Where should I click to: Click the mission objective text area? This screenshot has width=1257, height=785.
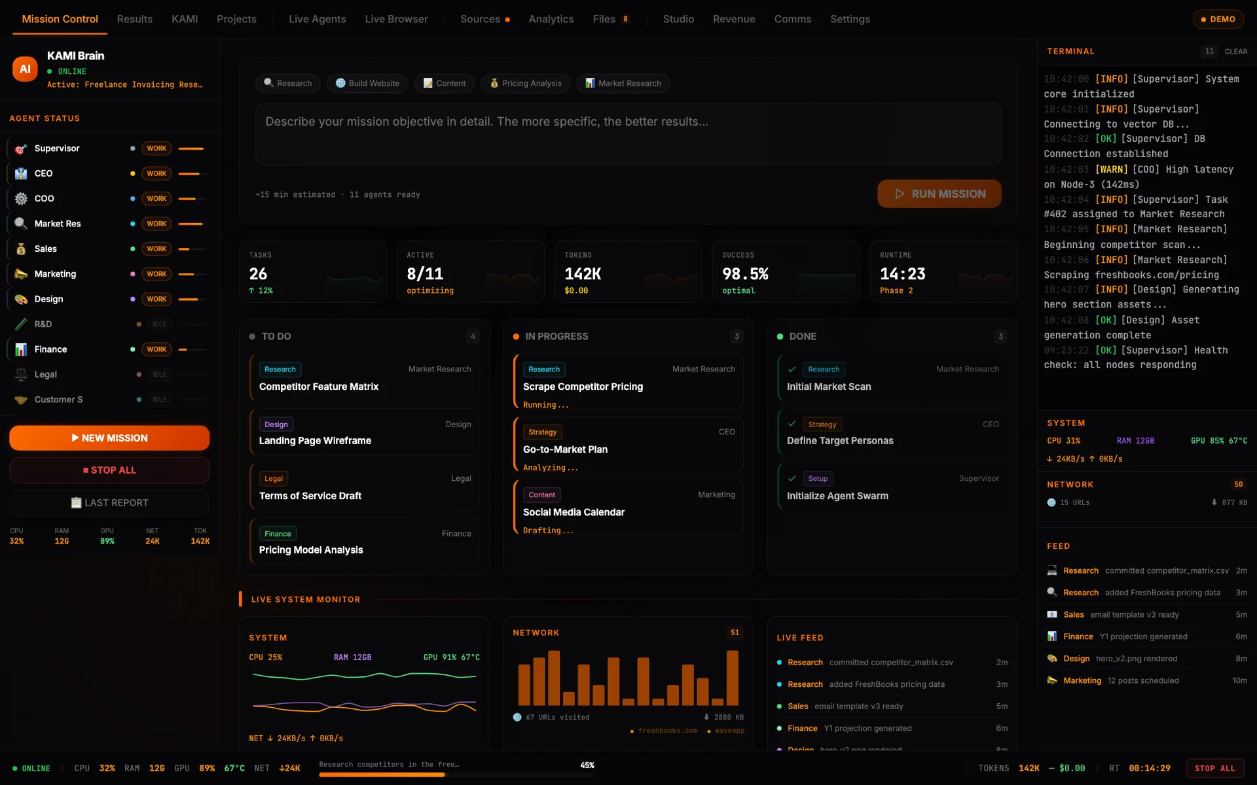[x=628, y=134]
